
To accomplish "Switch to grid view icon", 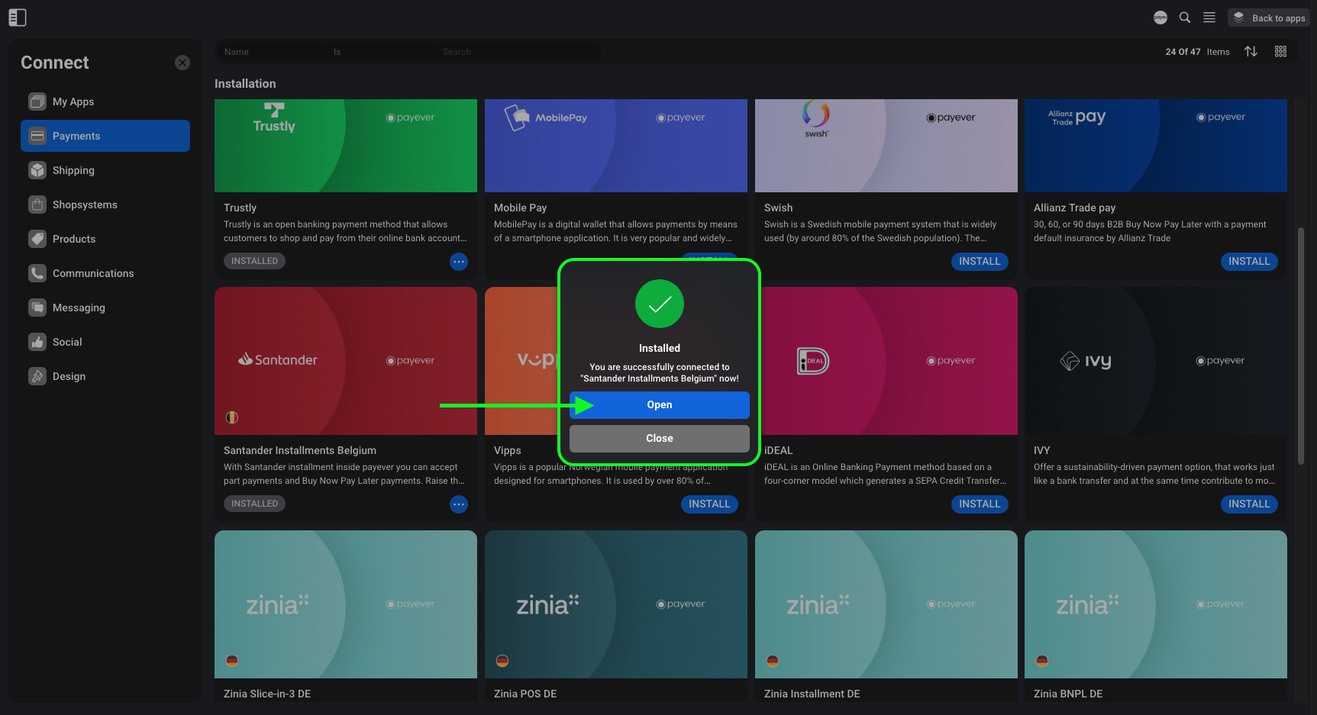I will coord(1280,51).
